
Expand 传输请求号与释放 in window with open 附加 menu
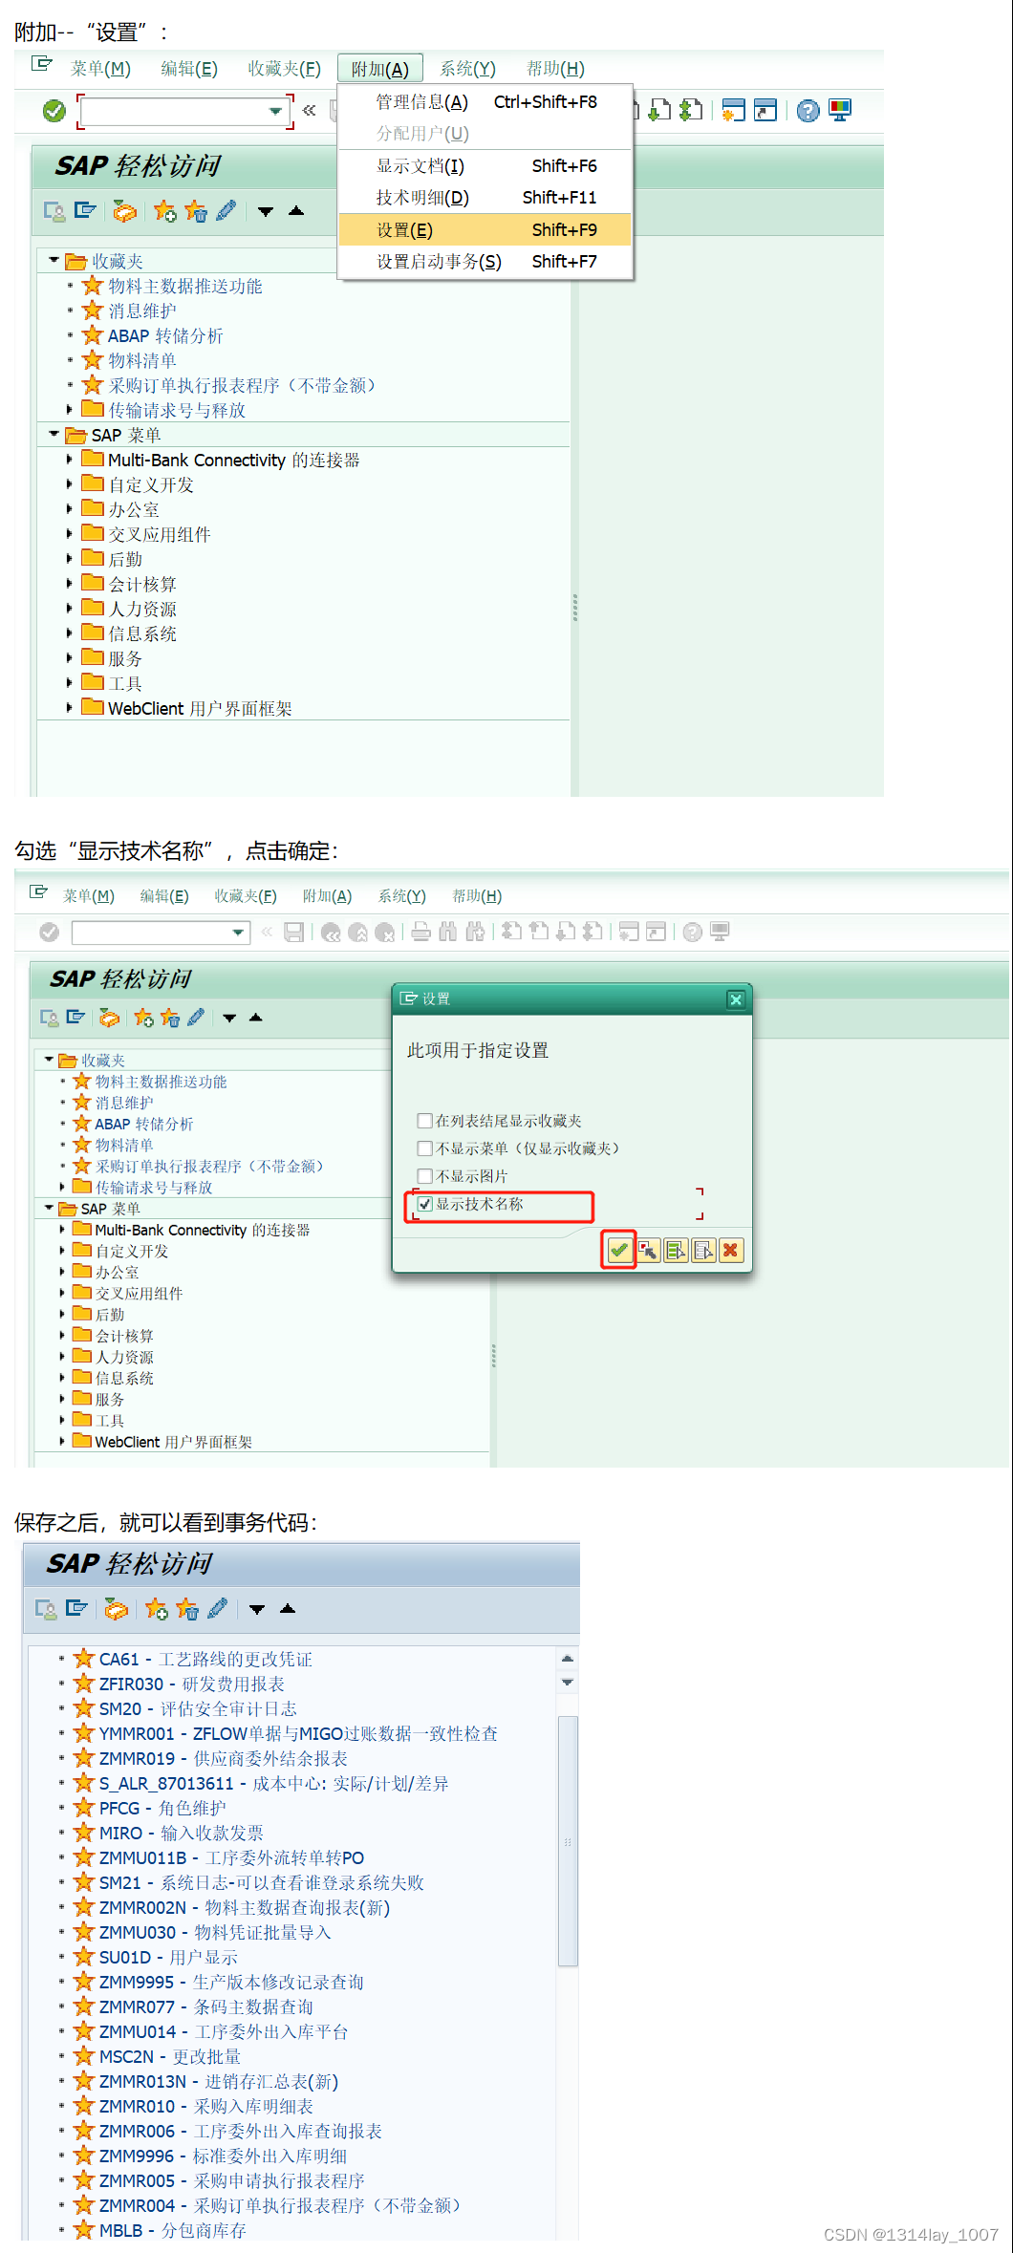[x=69, y=410]
